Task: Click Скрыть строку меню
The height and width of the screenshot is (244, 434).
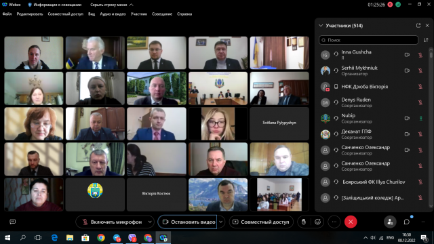Action: (x=112, y=5)
